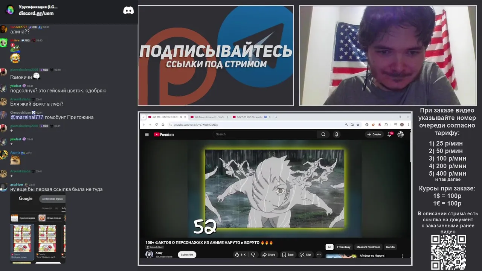This screenshot has width=482, height=271.
Task: Save the video to a playlist
Action: click(288, 255)
